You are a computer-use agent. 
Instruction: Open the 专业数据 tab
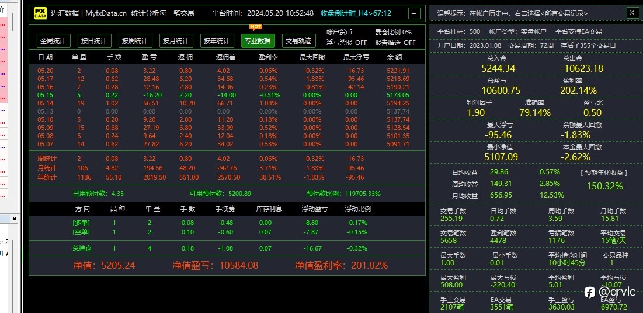pyautogui.click(x=258, y=41)
